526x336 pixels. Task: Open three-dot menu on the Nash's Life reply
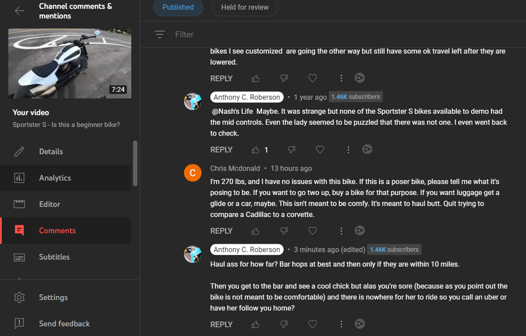pos(348,150)
